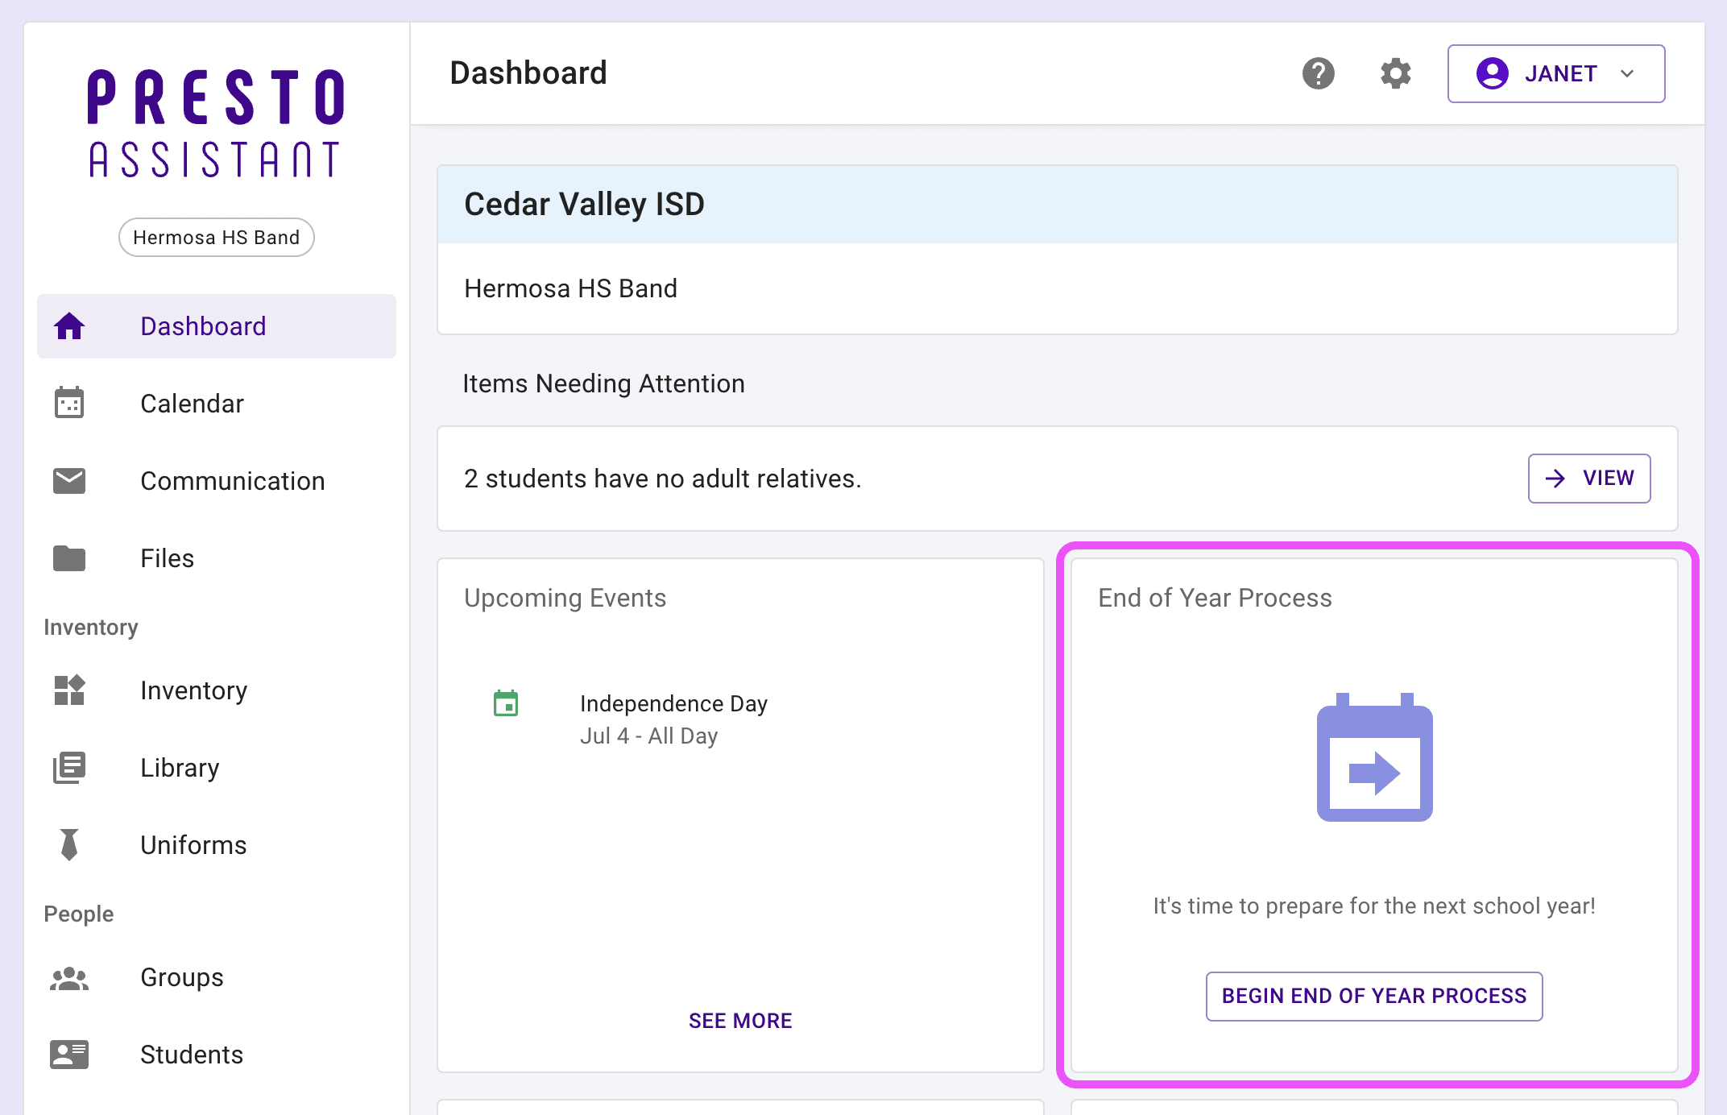
Task: Select the Library icon in sidebar
Action: coord(69,767)
